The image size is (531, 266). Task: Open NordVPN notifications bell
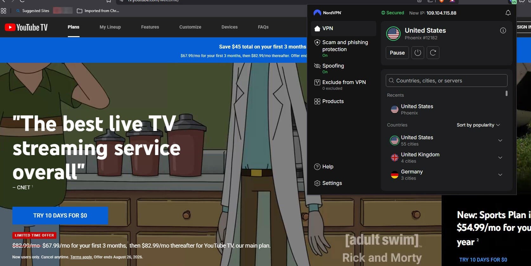(x=508, y=13)
